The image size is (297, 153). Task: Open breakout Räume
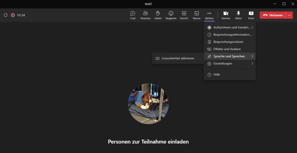[x=197, y=15]
